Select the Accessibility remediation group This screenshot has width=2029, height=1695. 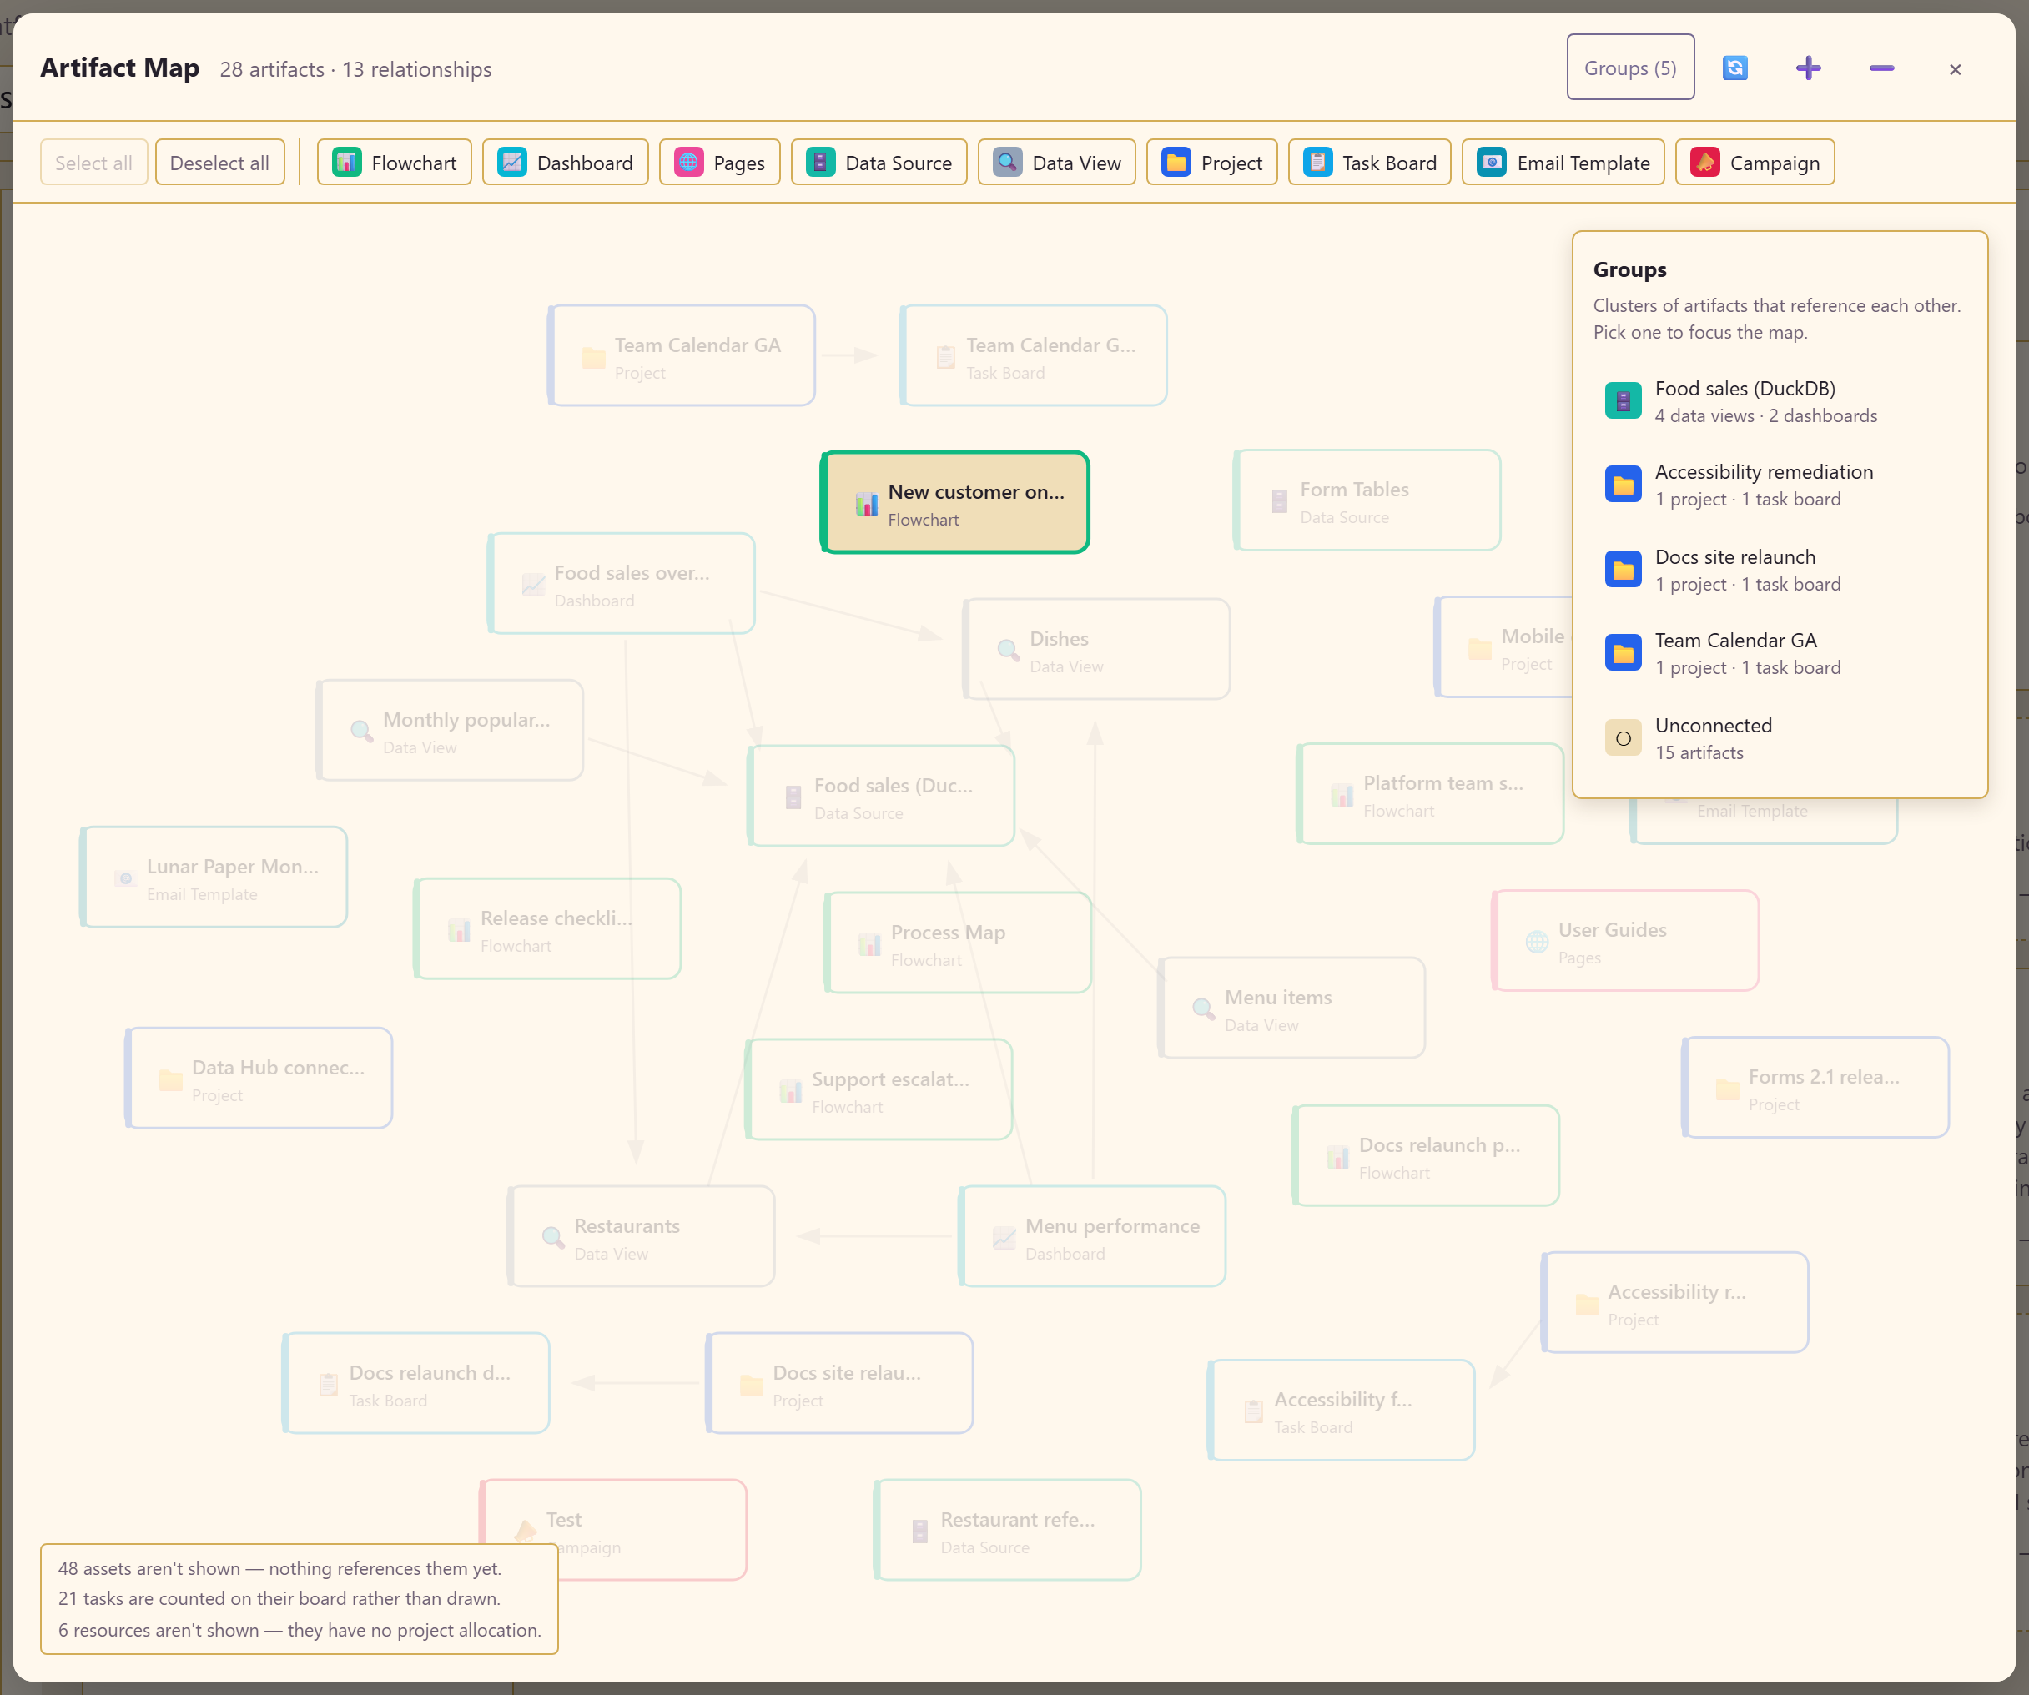tap(1780, 485)
